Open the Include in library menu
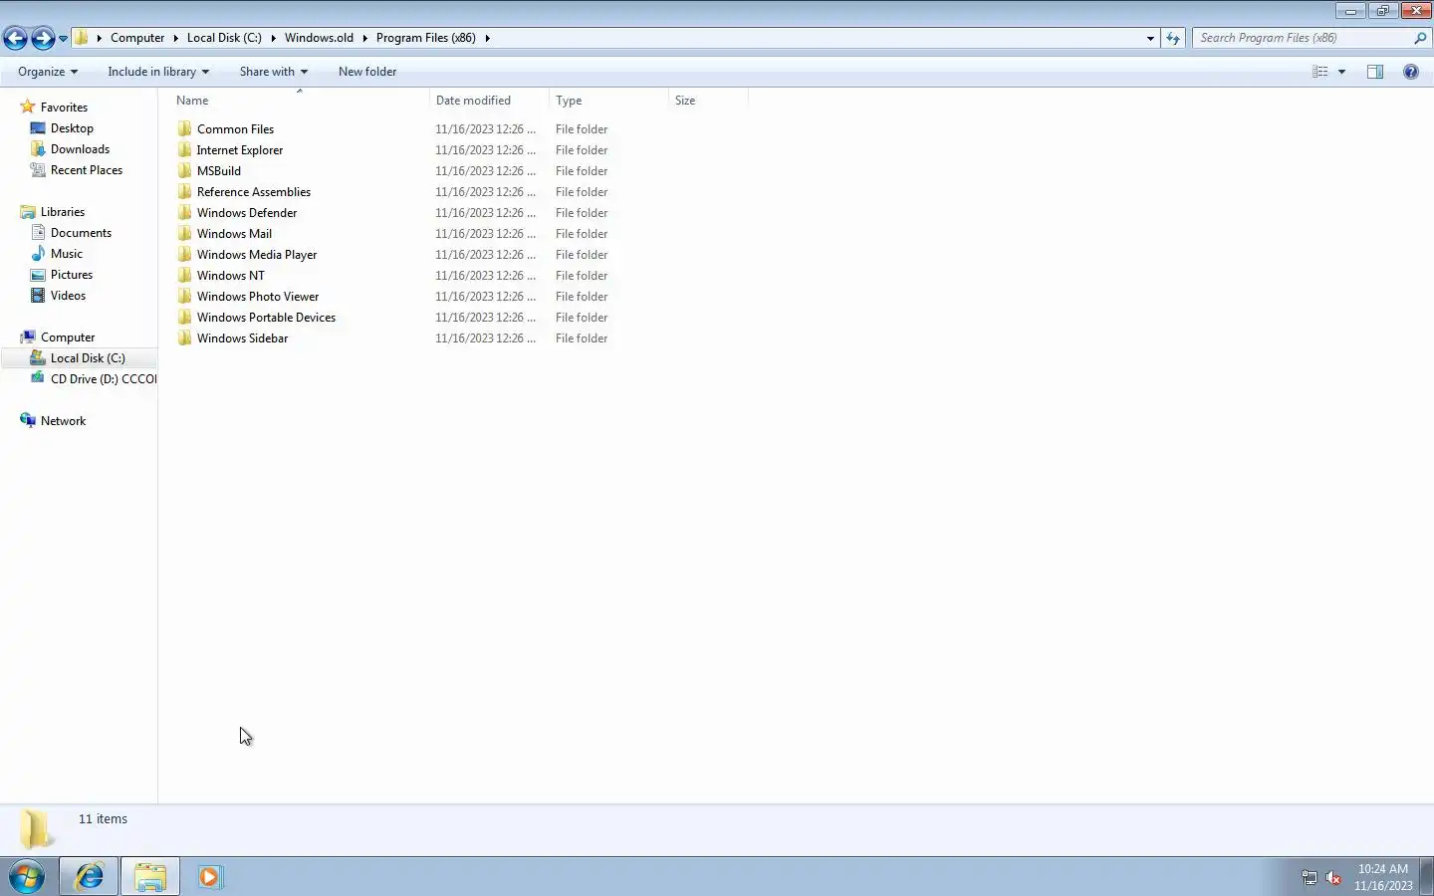The height and width of the screenshot is (896, 1434). pos(158,72)
